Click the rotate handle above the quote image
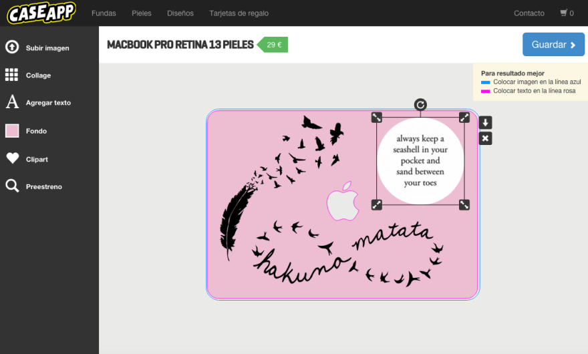Viewport: 588px width, 354px height. click(420, 105)
